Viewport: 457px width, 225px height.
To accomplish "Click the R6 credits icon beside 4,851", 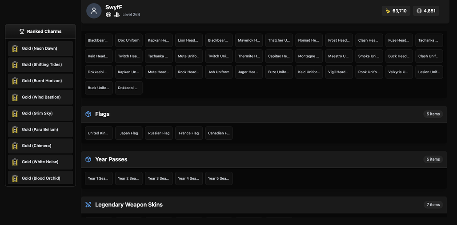I will [x=419, y=11].
